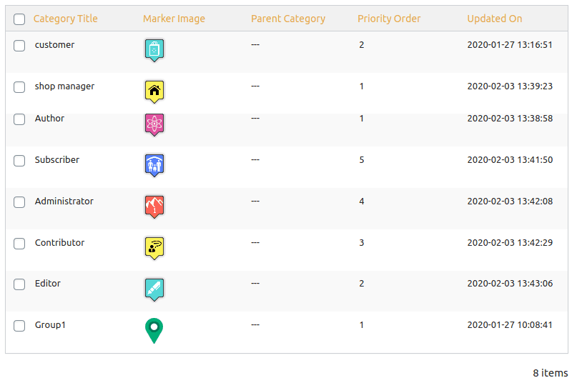577x388 pixels.
Task: Click the customer category marker icon
Action: [x=154, y=49]
